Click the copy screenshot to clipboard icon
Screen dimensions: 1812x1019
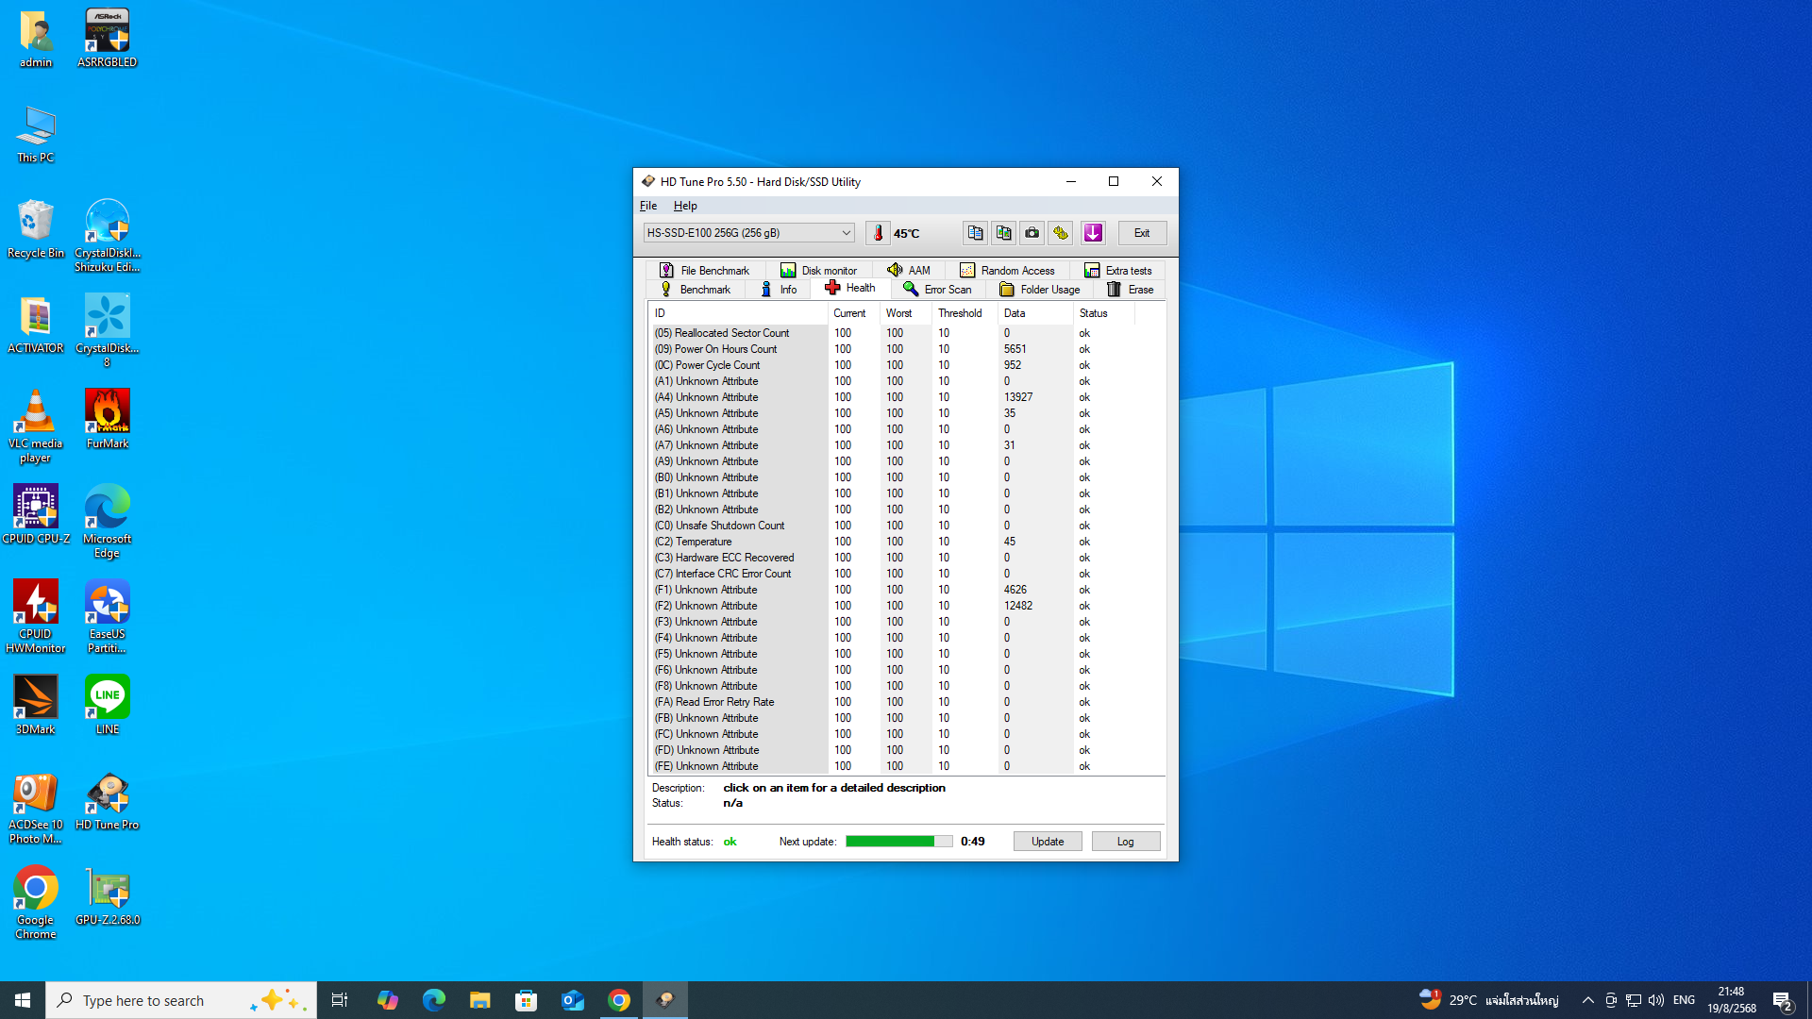tap(1003, 233)
